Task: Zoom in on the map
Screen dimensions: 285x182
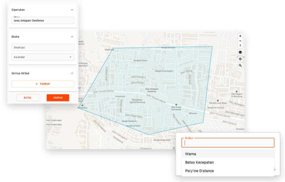Action: 240,36
